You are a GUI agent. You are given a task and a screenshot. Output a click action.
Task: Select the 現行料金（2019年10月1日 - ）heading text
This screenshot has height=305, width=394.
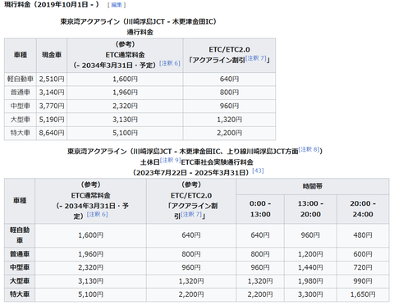(x=52, y=5)
